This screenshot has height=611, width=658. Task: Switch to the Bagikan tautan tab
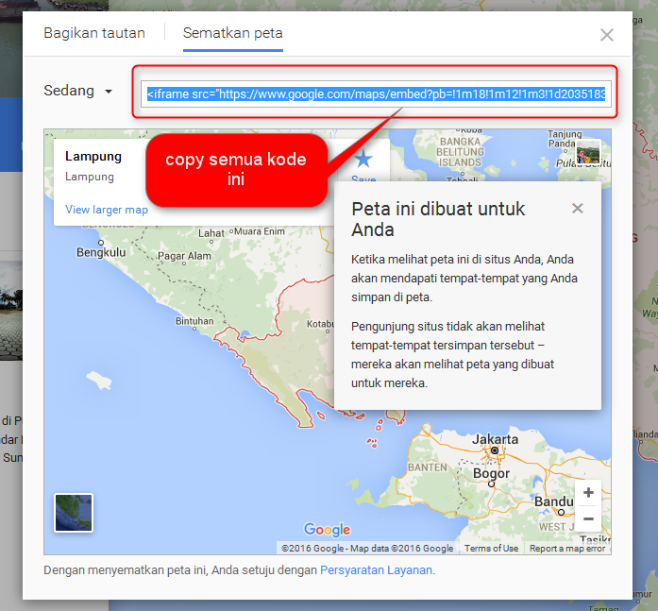[94, 33]
